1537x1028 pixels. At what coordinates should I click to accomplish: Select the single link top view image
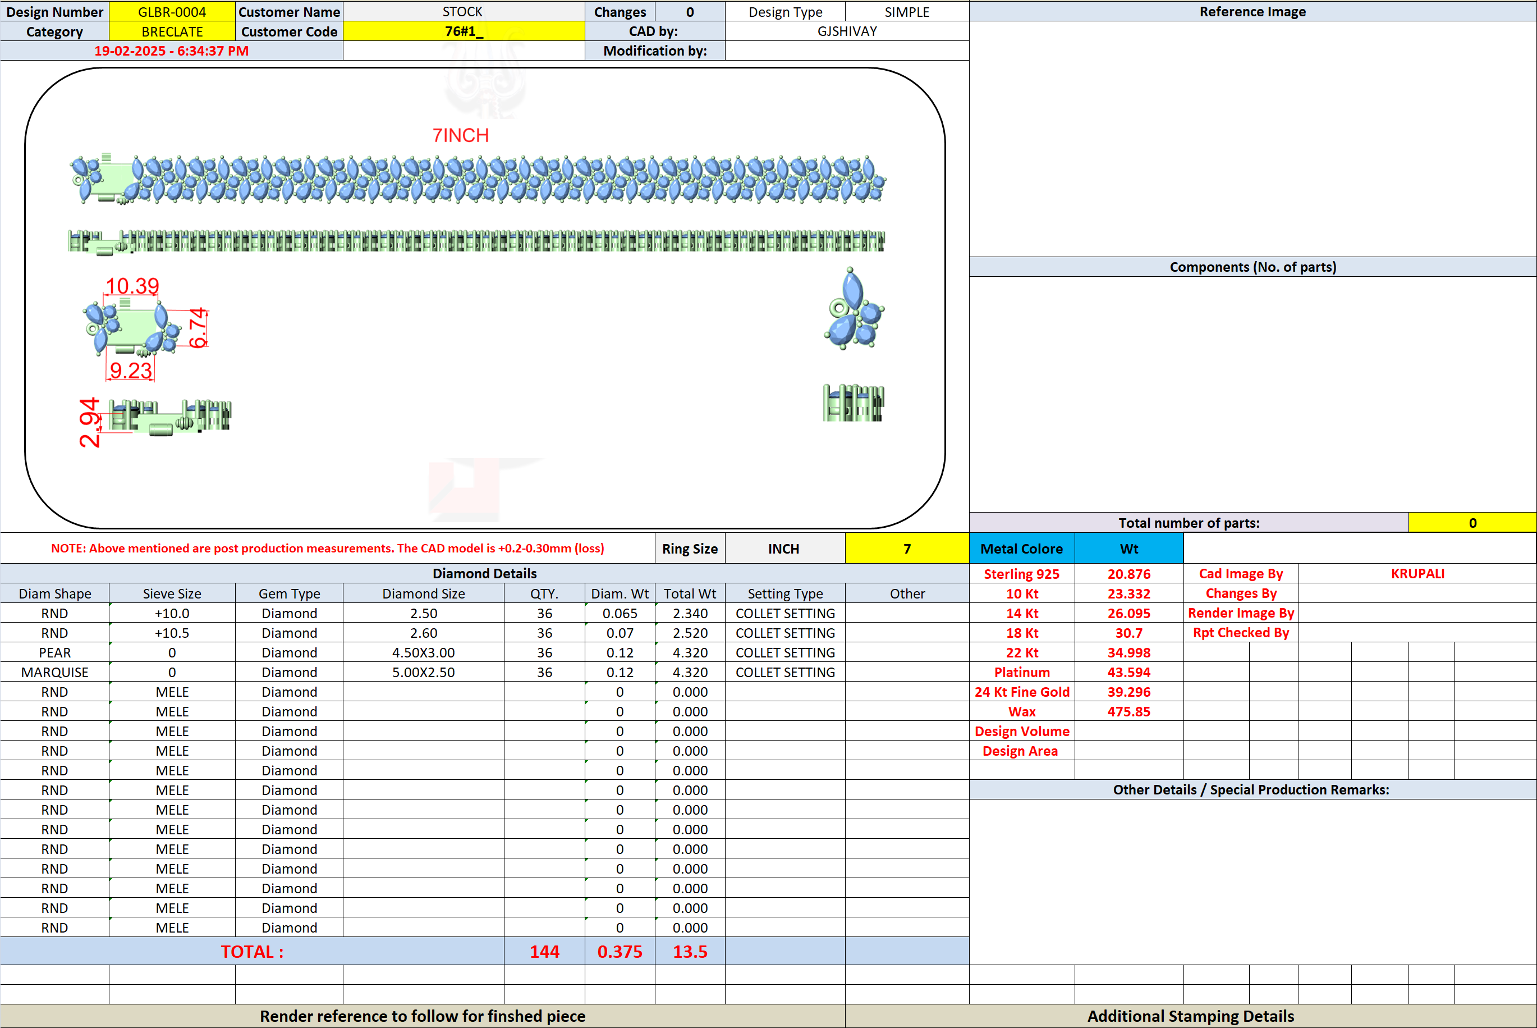click(x=854, y=308)
